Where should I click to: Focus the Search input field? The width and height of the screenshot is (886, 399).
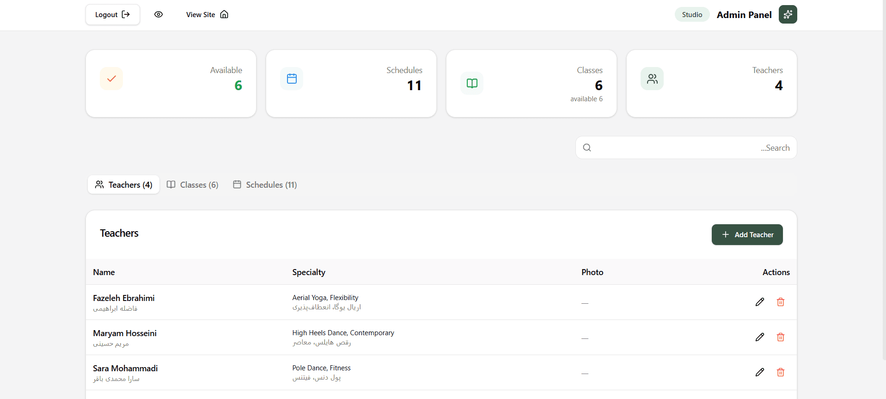(686, 147)
